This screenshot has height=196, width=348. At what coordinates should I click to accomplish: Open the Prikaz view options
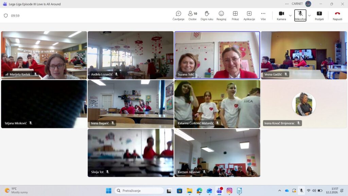pyautogui.click(x=235, y=15)
